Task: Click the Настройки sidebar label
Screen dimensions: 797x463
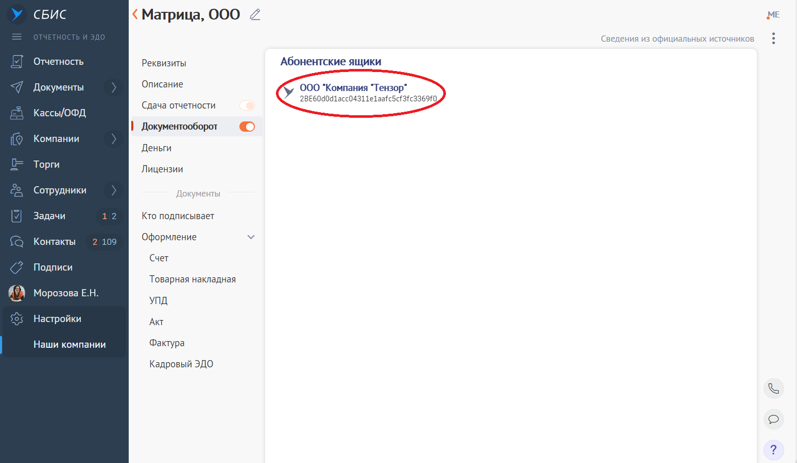Action: 57,318
